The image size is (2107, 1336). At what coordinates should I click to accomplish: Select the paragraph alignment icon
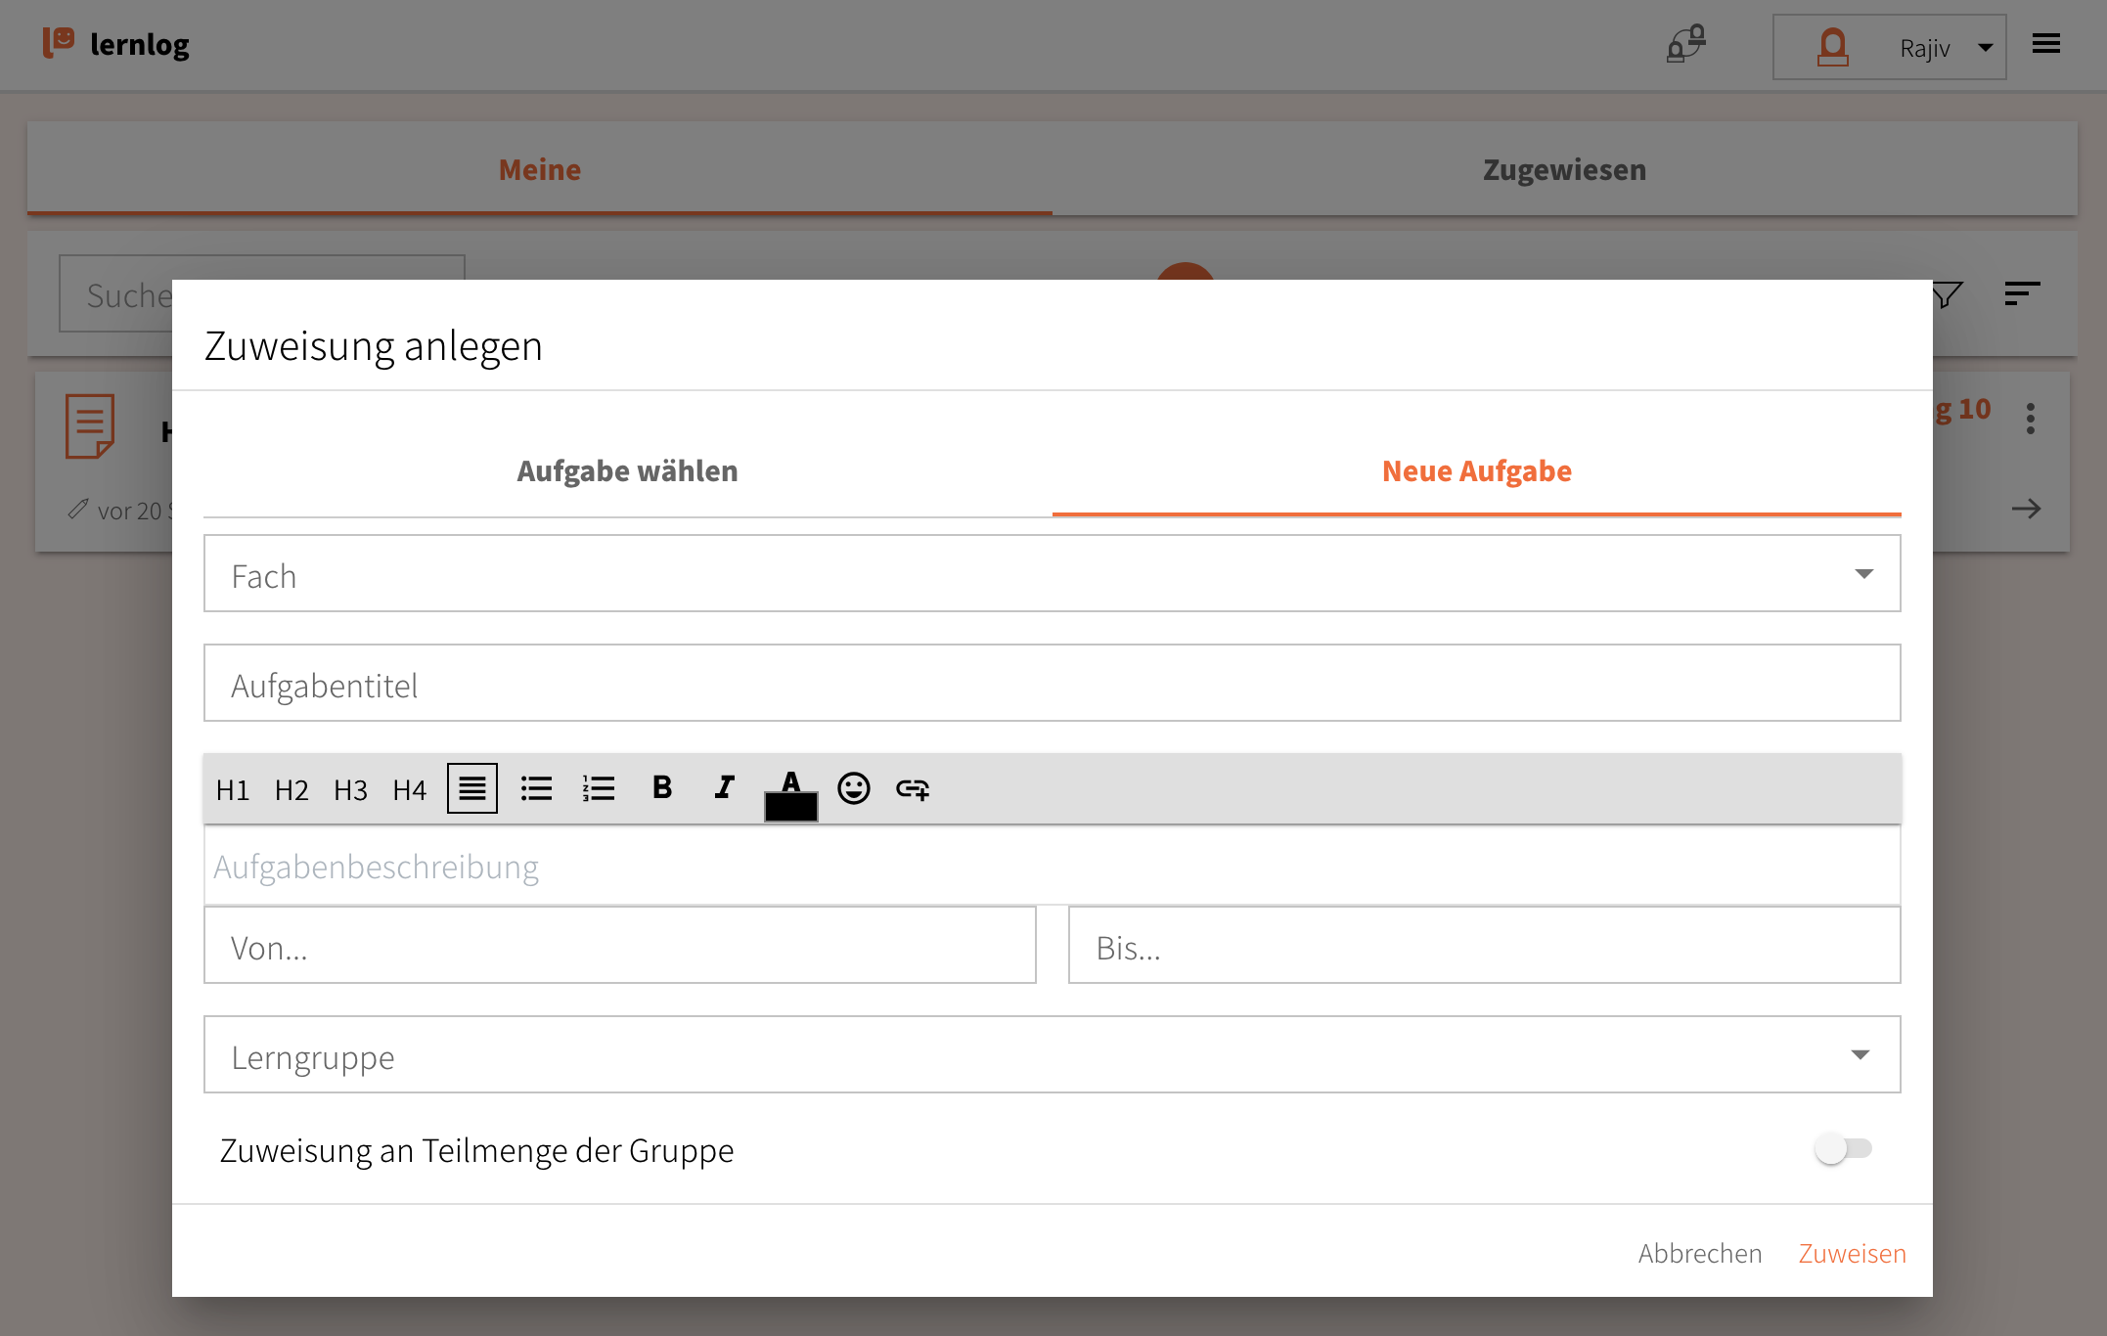472,788
